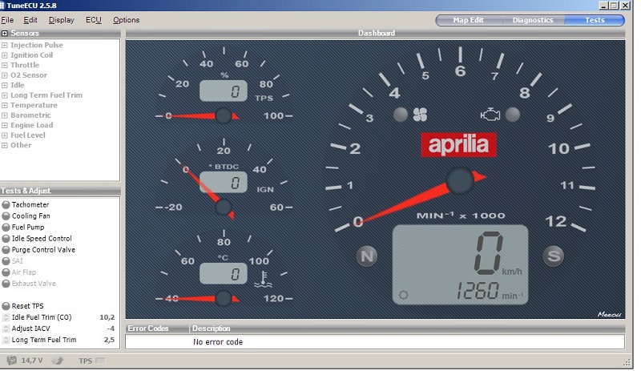Expand the Other sensor node
This screenshot has height=371, width=641.
click(x=5, y=145)
